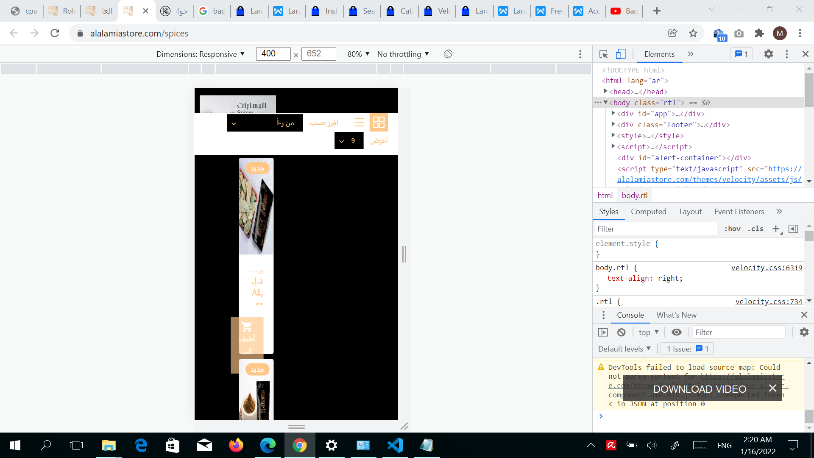Open the Event Listeners tab
The width and height of the screenshot is (814, 458).
click(739, 211)
